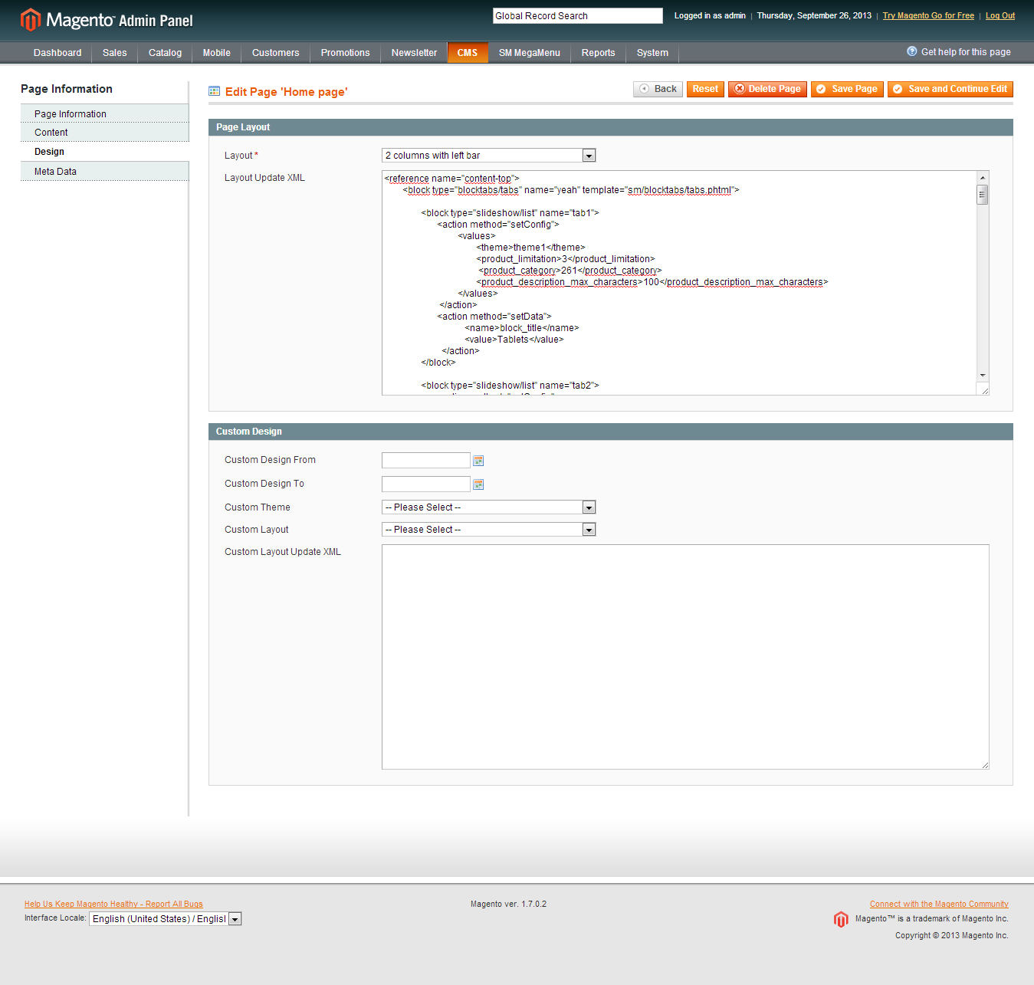The width and height of the screenshot is (1034, 985).
Task: Click the Page Layout section header
Action: [x=611, y=127]
